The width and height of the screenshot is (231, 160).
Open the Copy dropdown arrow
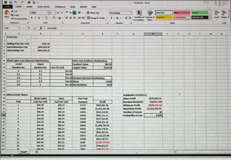tap(21, 15)
